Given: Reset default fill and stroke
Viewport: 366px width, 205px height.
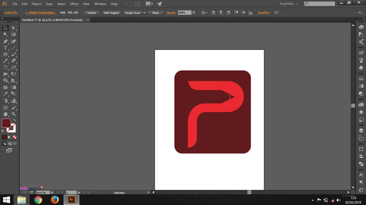Looking at the screenshot, I should 3,131.
